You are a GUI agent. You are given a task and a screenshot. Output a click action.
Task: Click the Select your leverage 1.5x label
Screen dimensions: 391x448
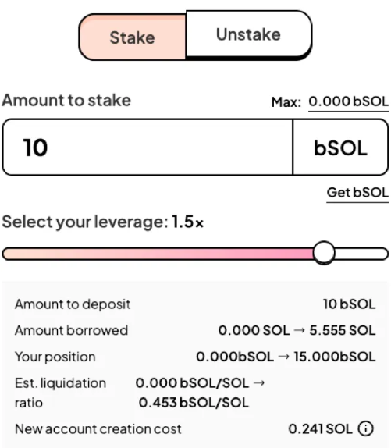point(103,222)
